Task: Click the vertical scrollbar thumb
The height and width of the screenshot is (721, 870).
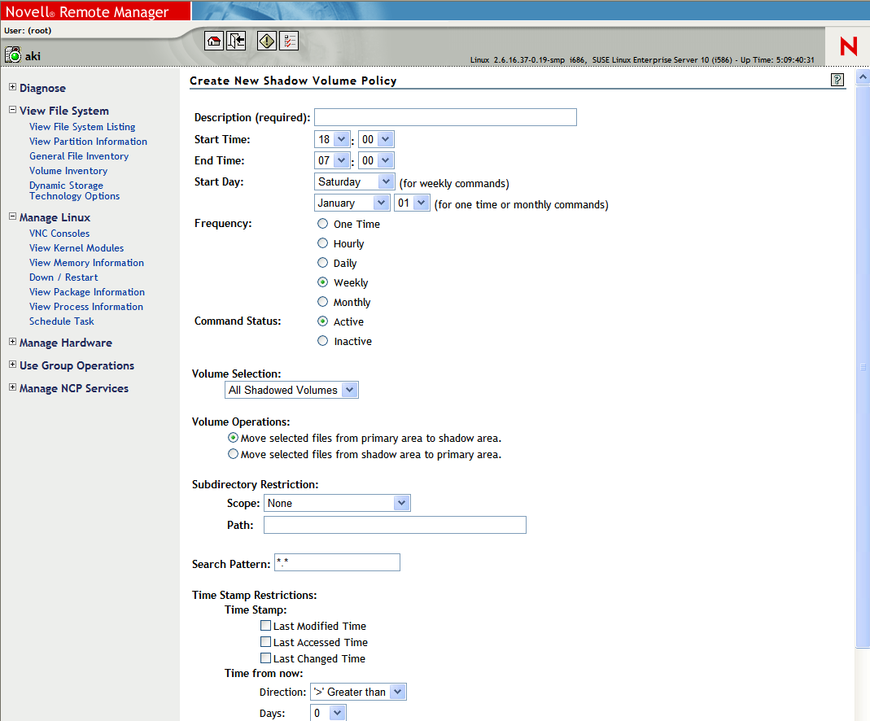Action: (863, 366)
